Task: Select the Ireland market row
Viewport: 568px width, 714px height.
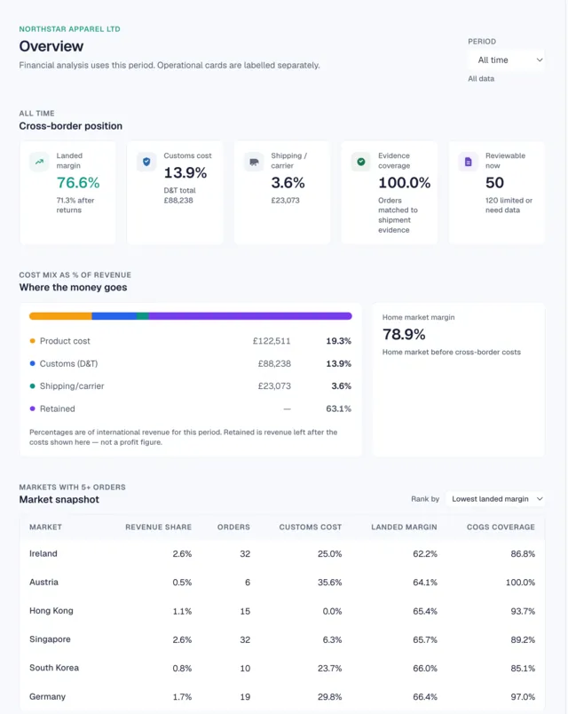Action: [x=282, y=554]
